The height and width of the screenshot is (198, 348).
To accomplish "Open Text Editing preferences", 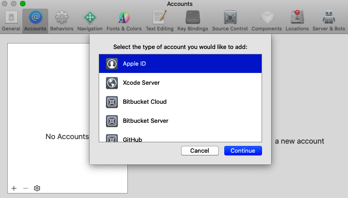I will [x=159, y=21].
